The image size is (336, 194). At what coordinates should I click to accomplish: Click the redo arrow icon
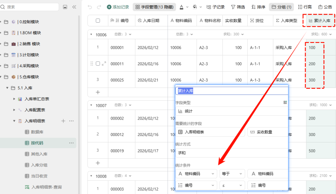[99, 7]
